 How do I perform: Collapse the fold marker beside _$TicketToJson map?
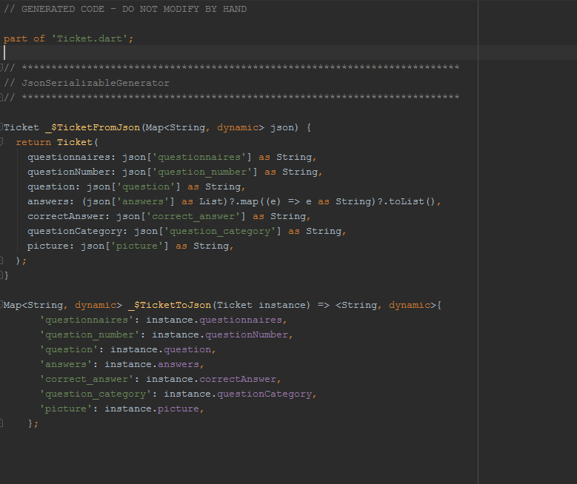point(1,305)
